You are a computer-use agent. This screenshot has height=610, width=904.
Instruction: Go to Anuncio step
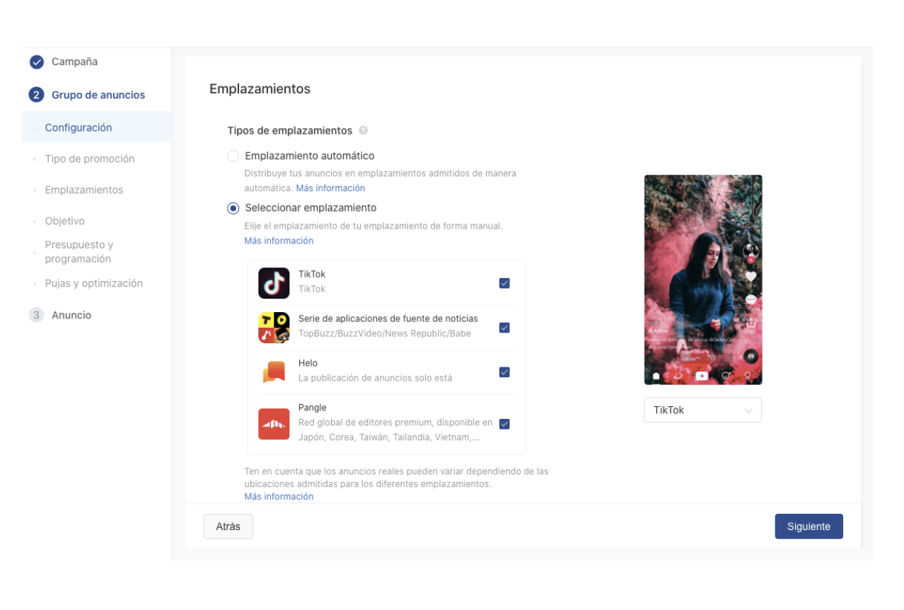point(71,315)
